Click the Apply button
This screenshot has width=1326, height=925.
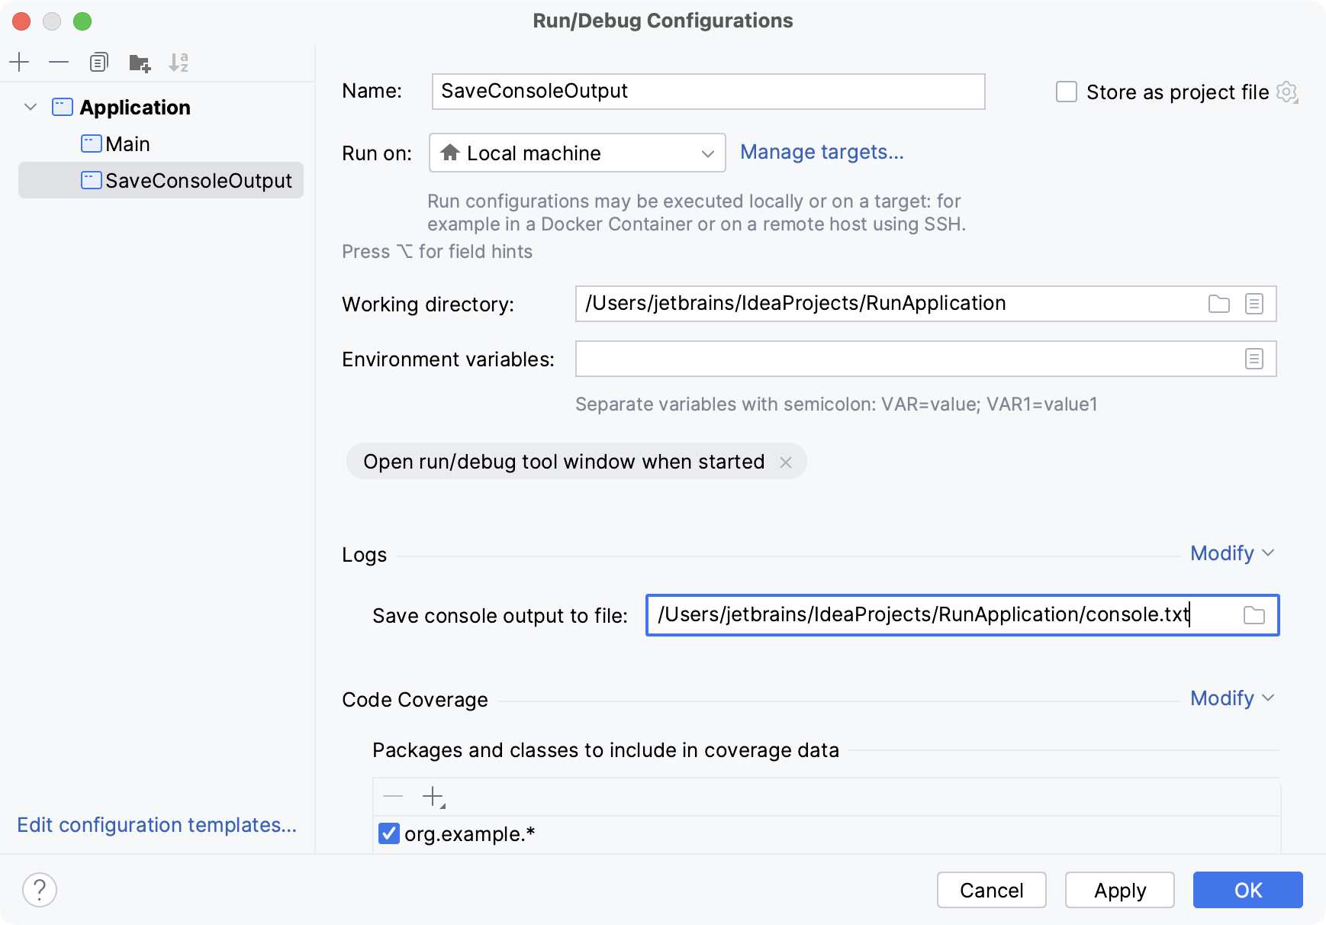coord(1120,890)
